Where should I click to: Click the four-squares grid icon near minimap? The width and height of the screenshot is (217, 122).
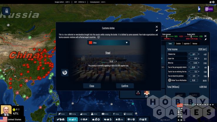pos(181,120)
